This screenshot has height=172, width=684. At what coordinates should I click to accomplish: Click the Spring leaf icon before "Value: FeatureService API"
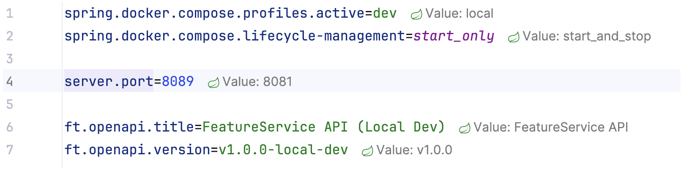click(x=465, y=128)
